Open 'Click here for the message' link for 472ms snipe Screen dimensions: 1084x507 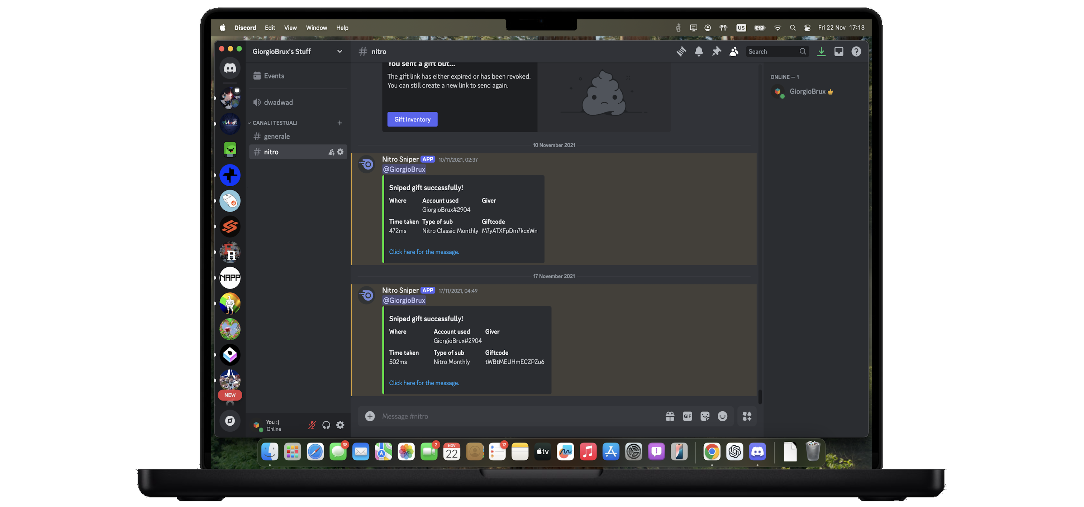click(424, 252)
